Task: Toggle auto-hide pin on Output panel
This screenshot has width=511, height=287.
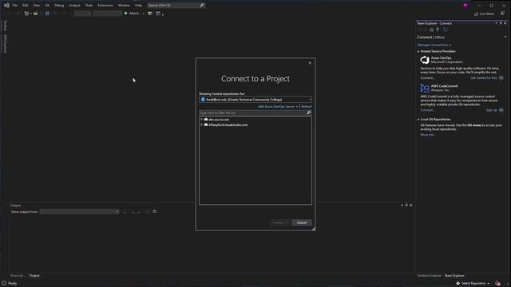Action: pyautogui.click(x=406, y=206)
